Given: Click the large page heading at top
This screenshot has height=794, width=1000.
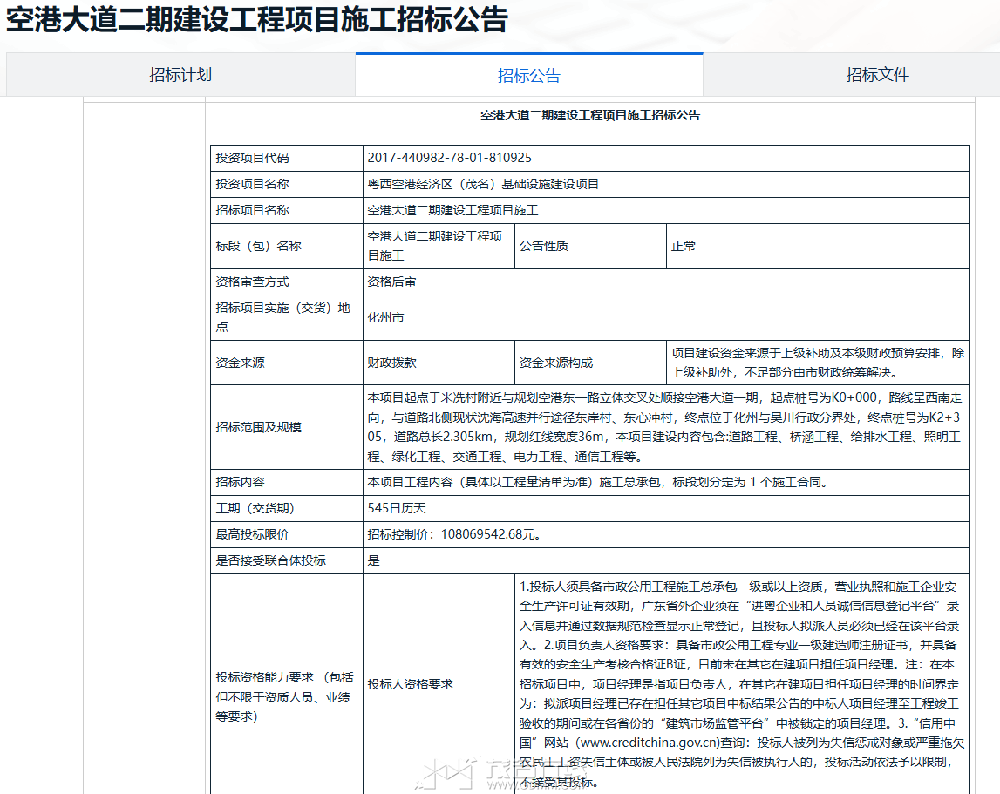Looking at the screenshot, I should tap(257, 19).
